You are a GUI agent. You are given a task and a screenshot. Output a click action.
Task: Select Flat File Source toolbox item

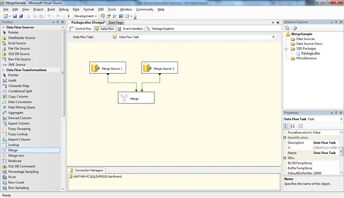[19, 48]
